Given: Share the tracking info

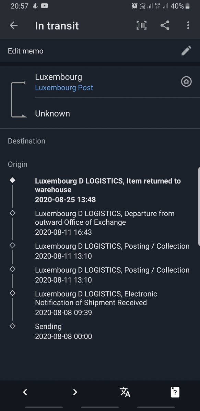Looking at the screenshot, I should pyautogui.click(x=165, y=25).
